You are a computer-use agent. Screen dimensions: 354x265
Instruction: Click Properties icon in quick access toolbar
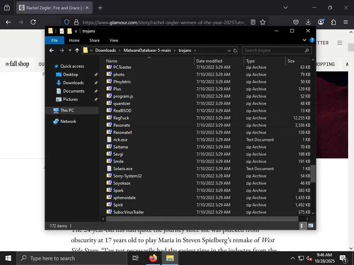(62, 31)
